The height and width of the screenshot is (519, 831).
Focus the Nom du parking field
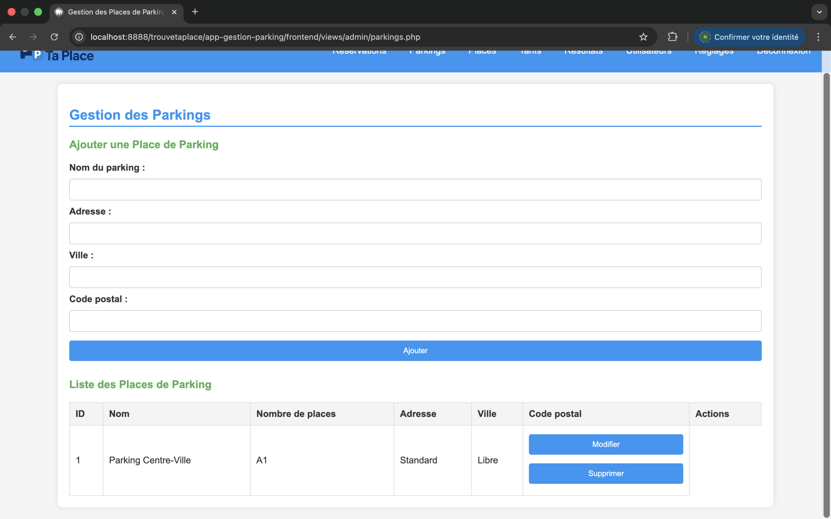[x=415, y=189]
